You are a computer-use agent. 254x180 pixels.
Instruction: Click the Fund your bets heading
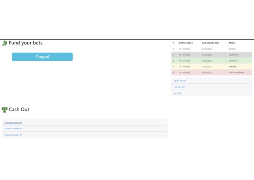pos(26,43)
